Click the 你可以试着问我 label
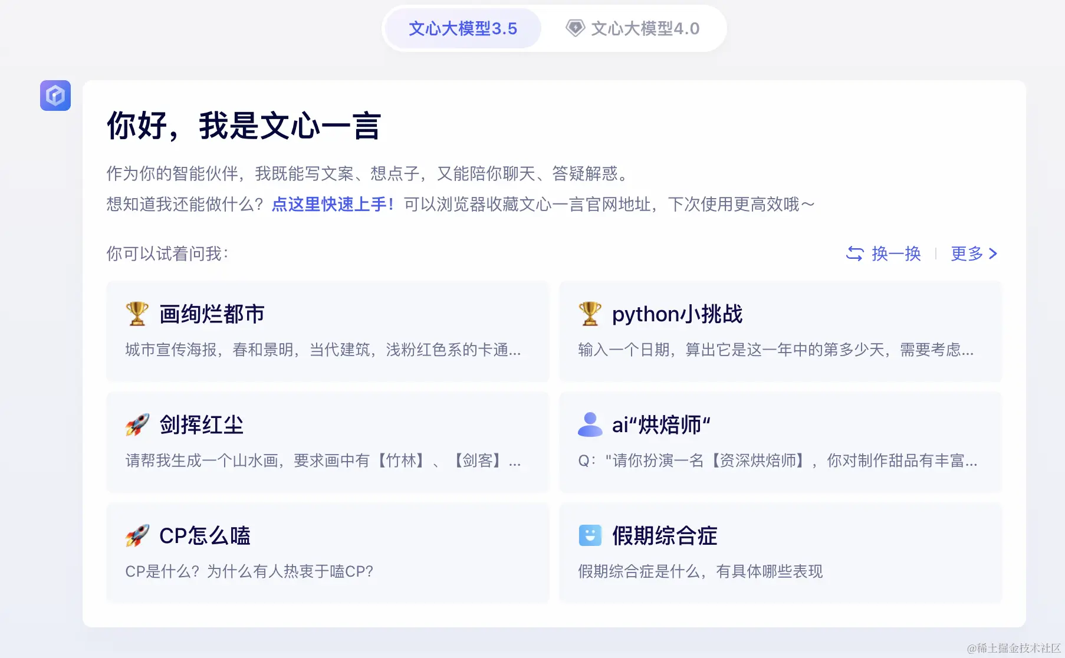The width and height of the screenshot is (1065, 658). click(167, 254)
